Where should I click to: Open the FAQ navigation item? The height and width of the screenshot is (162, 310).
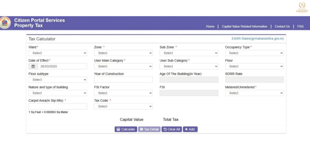pyautogui.click(x=300, y=26)
